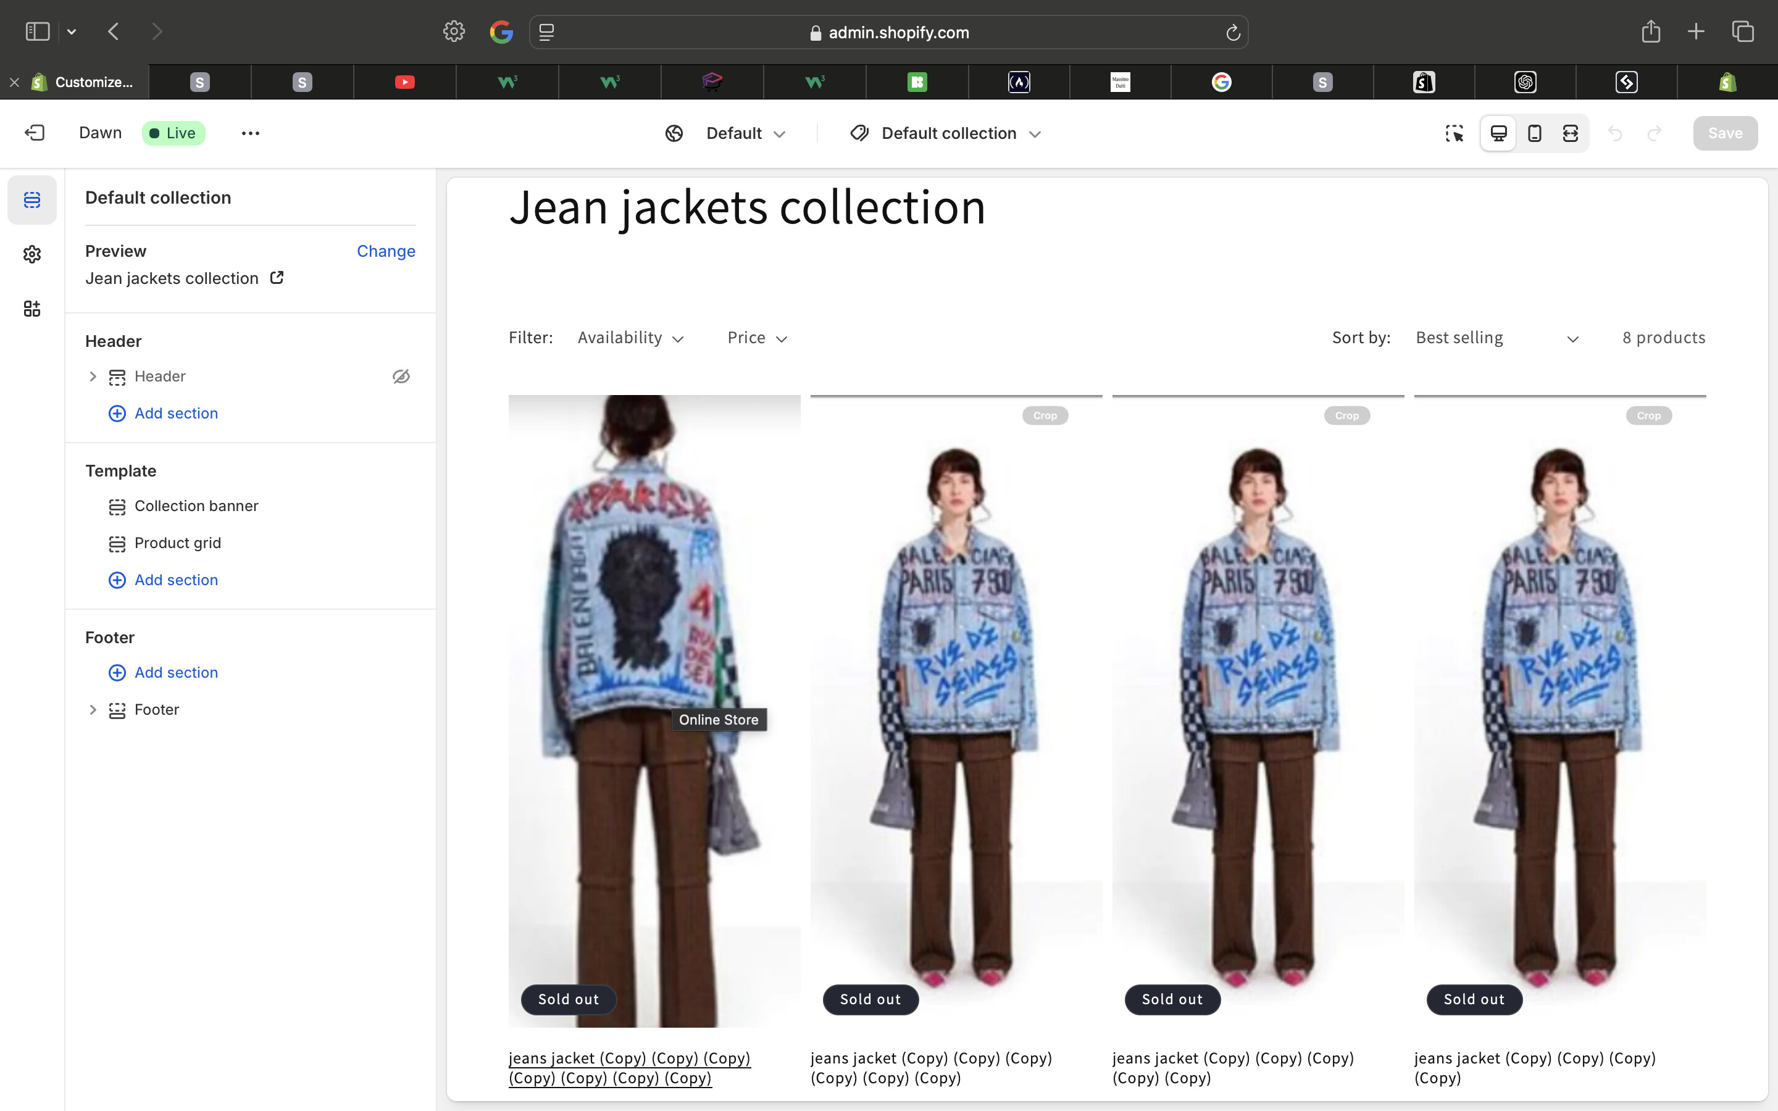Show Safari tab overview icon
The image size is (1778, 1111).
(1743, 31)
